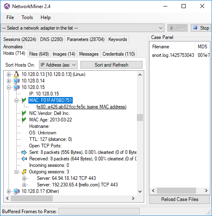Collapse the MAC: F01FAF5BD751 node

point(16,100)
